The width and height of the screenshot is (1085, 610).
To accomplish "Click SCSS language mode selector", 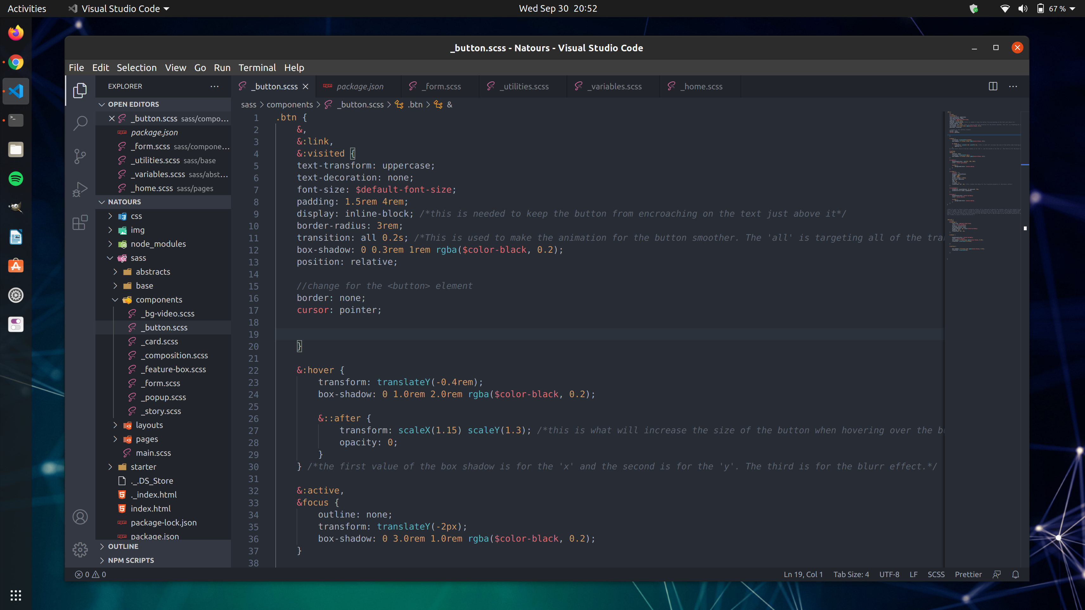I will point(936,574).
